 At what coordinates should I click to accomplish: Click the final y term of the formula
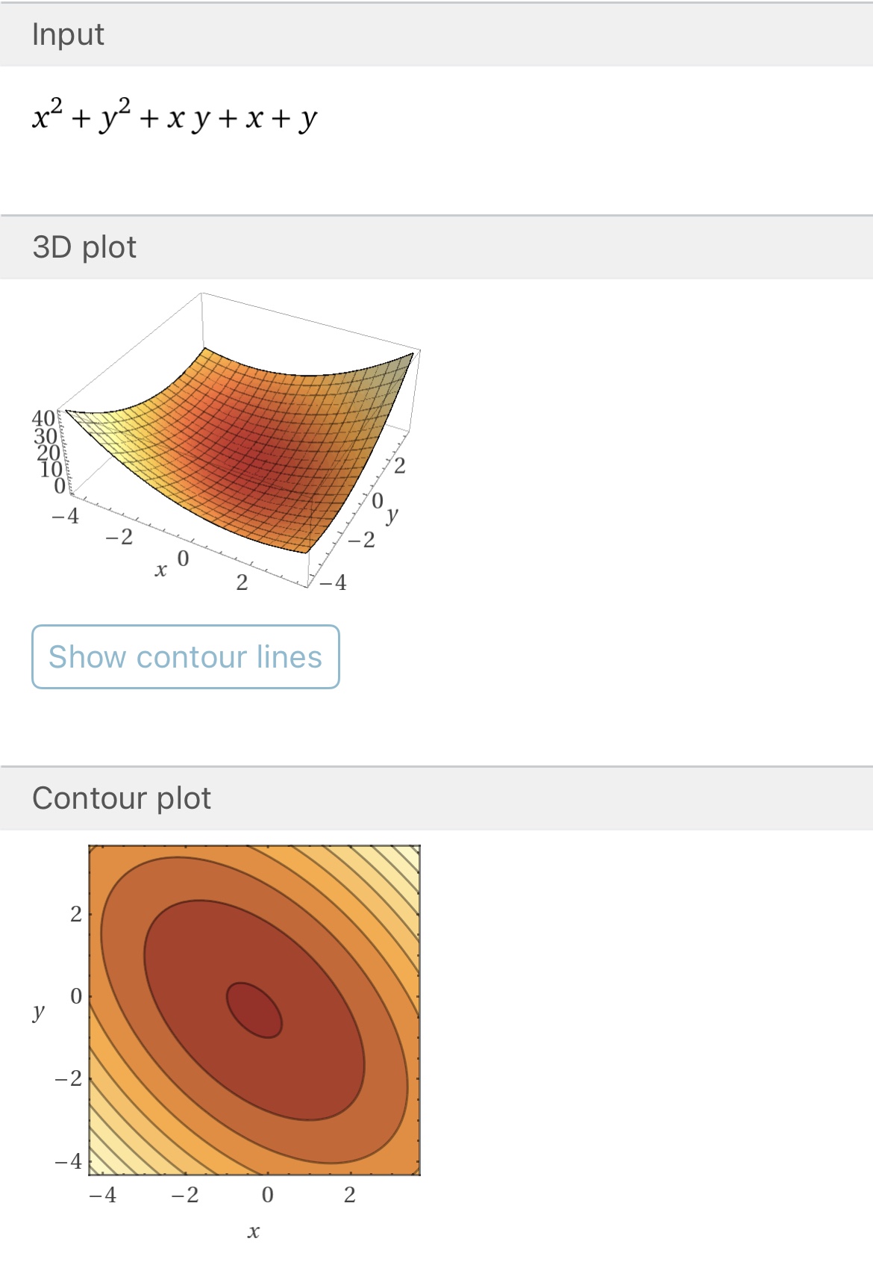pyautogui.click(x=307, y=119)
